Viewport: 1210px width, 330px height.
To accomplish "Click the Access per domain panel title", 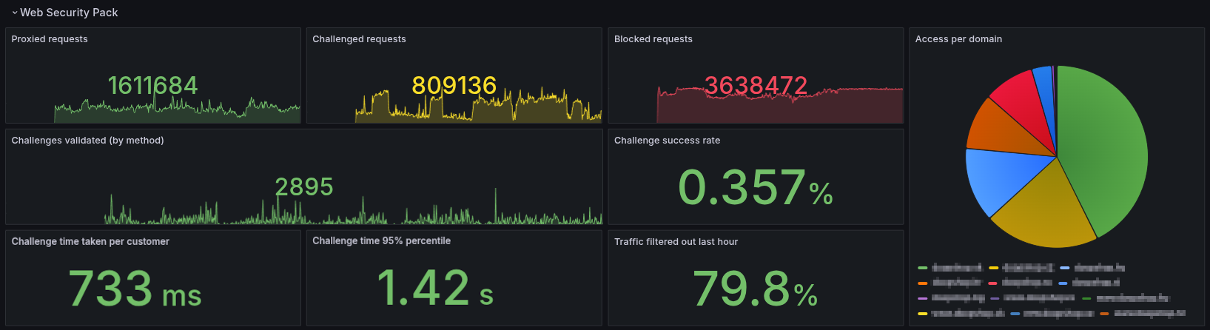I will [958, 39].
